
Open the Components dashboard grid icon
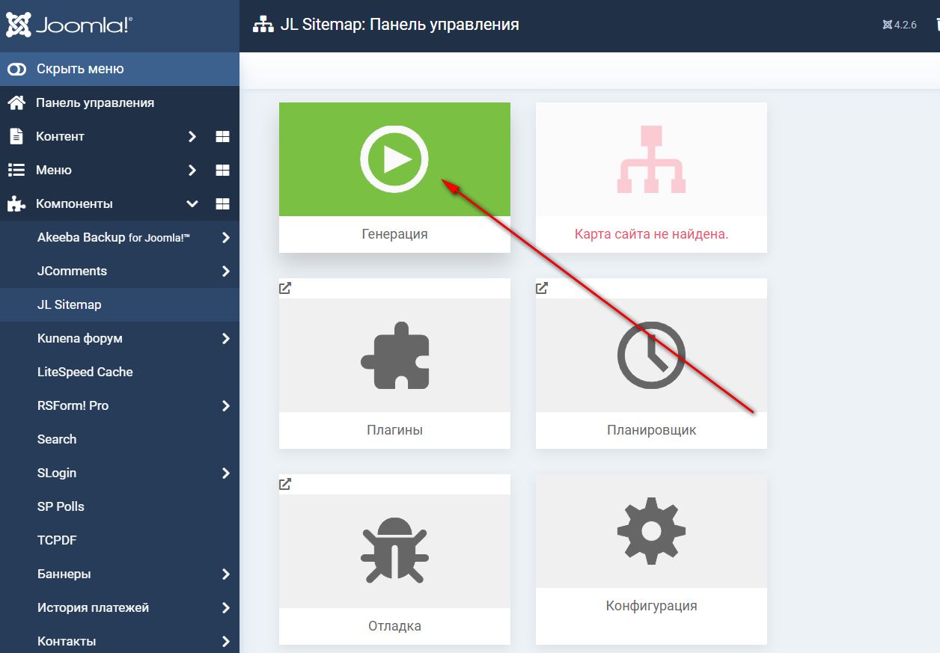point(222,204)
